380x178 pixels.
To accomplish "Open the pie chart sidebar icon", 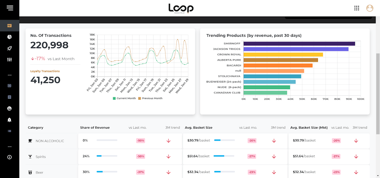I will click(x=9, y=37).
